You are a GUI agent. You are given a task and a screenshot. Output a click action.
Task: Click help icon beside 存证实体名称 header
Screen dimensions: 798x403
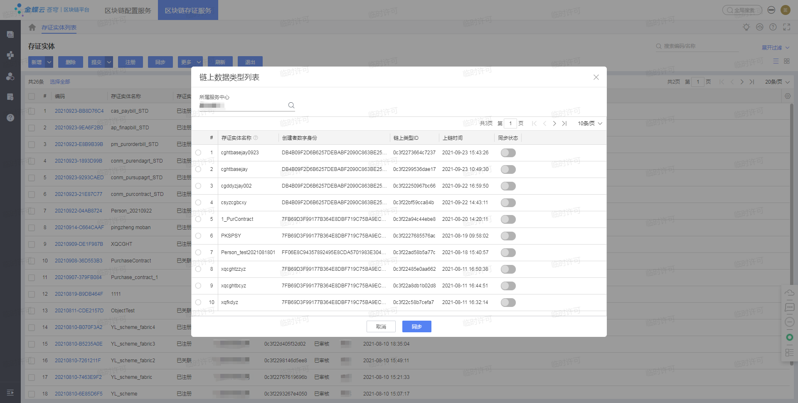[x=256, y=138]
